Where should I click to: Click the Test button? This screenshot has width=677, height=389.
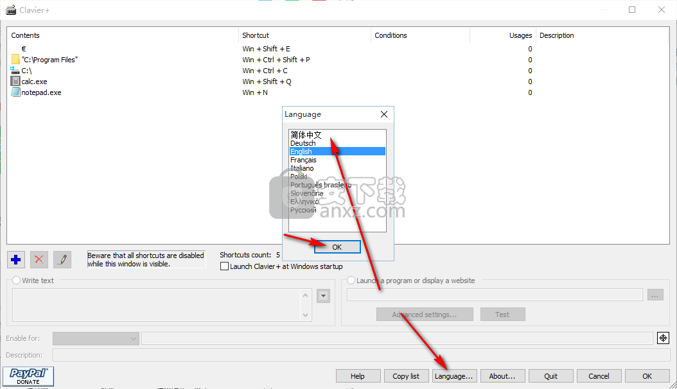(502, 315)
